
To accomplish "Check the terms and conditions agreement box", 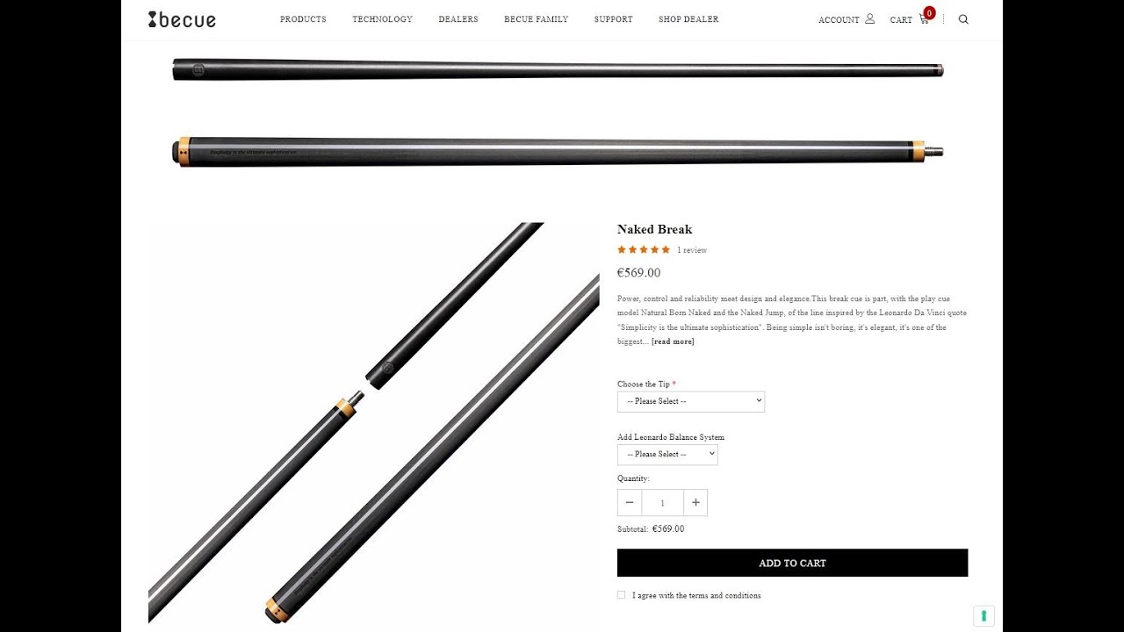I will 622,595.
